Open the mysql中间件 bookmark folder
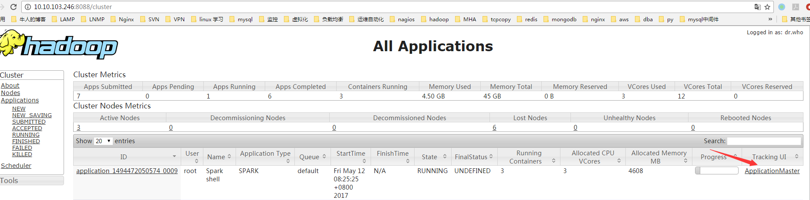The image size is (810, 200). coord(699,19)
